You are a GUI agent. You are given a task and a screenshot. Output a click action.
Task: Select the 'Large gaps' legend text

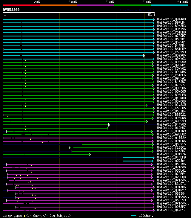[x=13, y=216]
